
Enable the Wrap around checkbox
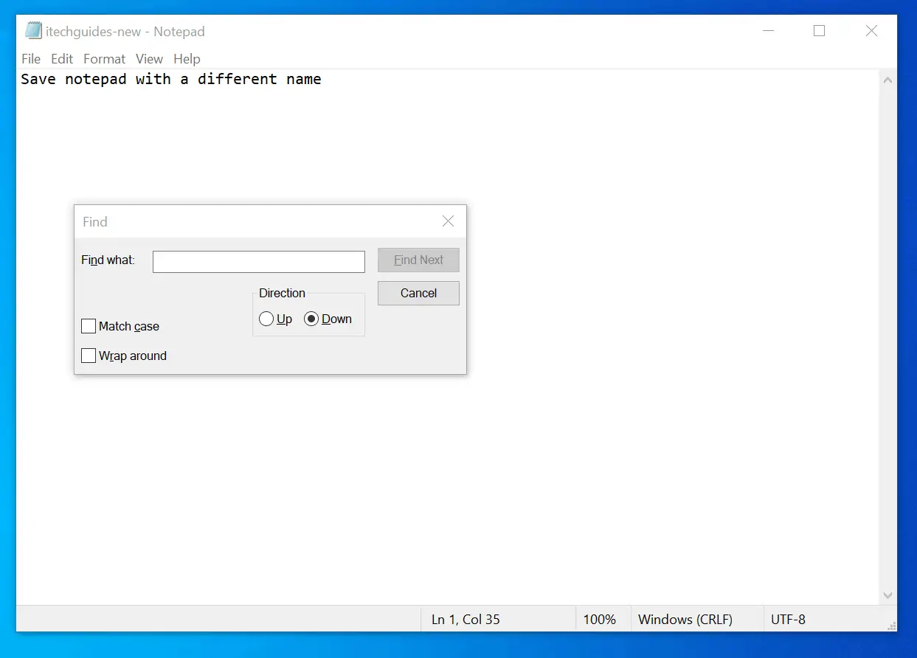point(89,356)
